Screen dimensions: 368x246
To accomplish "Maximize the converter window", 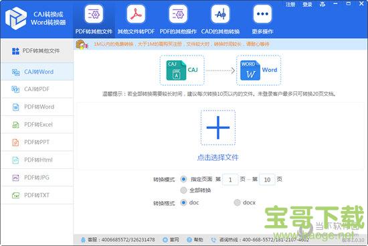I will pos(349,3).
